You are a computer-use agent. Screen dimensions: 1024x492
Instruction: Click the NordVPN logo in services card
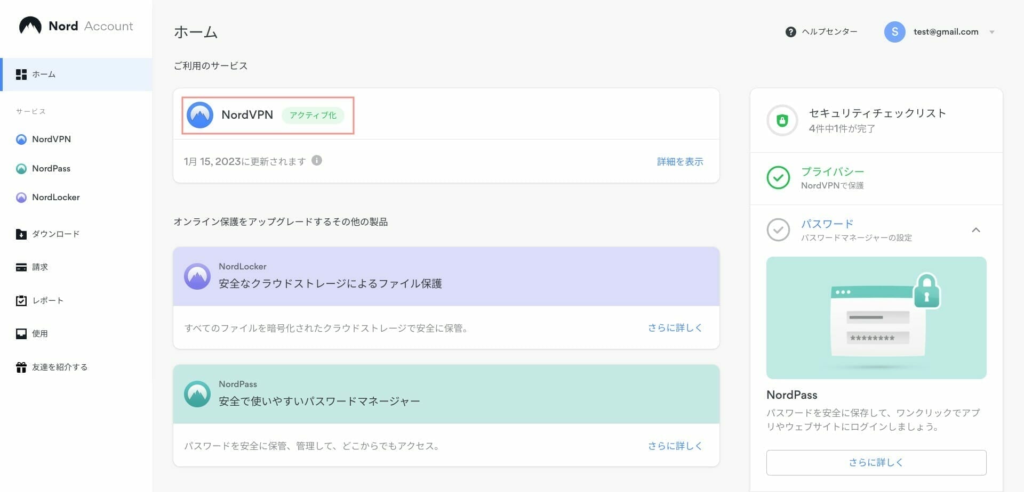click(200, 115)
